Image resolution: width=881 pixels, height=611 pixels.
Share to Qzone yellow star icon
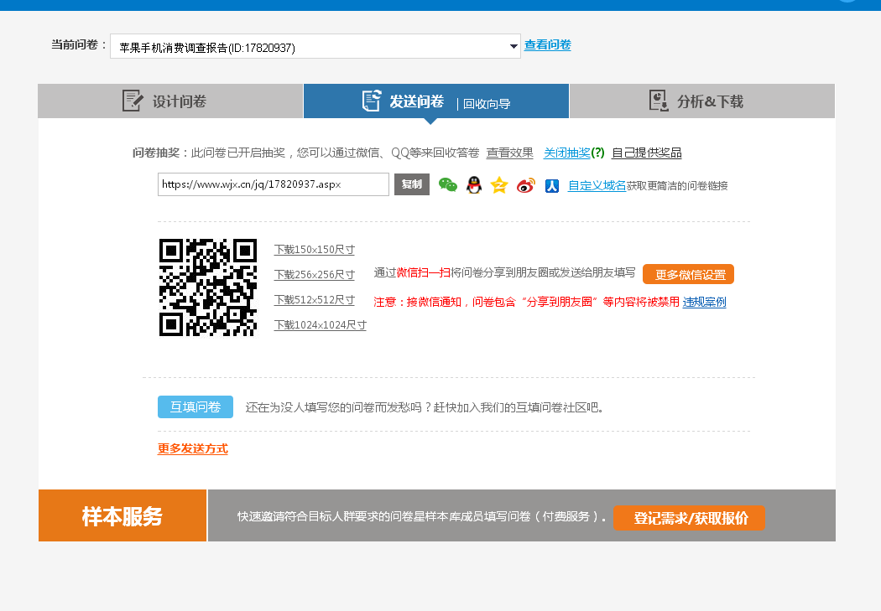(499, 184)
